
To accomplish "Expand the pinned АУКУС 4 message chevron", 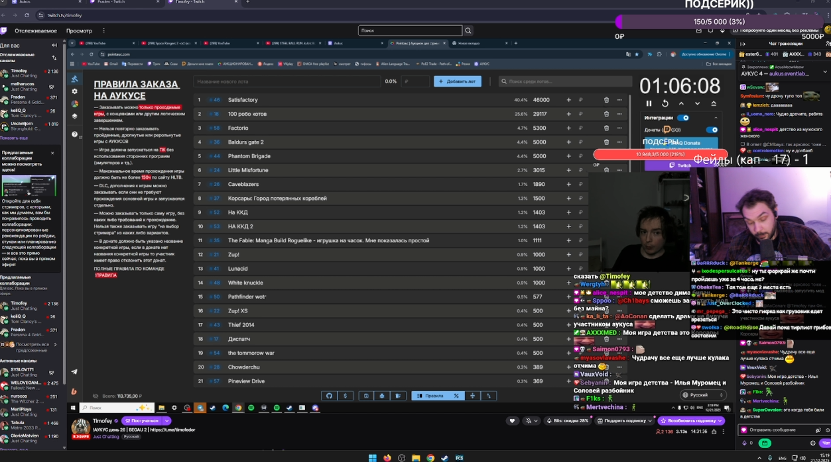I will point(825,71).
